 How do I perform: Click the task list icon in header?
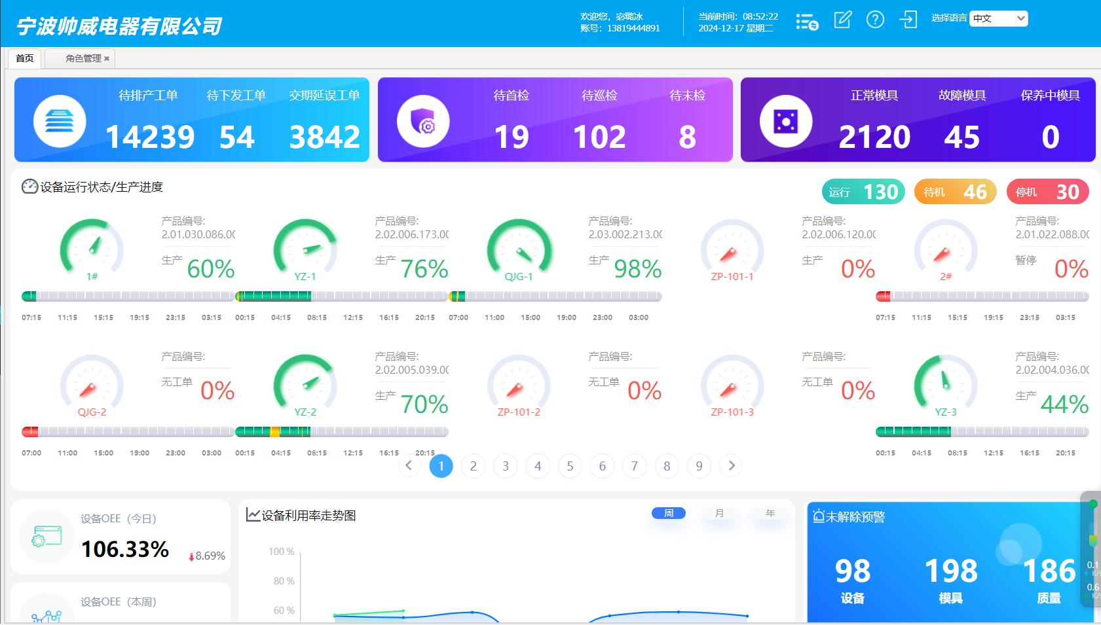(x=807, y=21)
